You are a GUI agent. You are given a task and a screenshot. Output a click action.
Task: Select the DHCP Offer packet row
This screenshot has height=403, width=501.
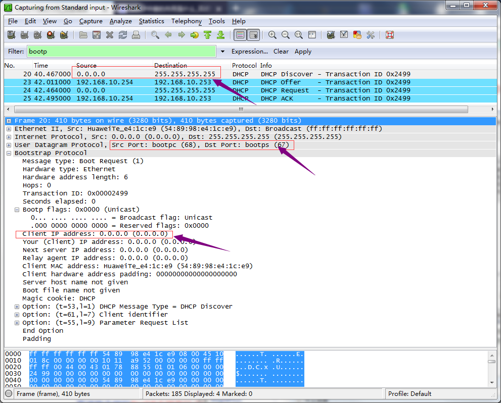[251, 82]
